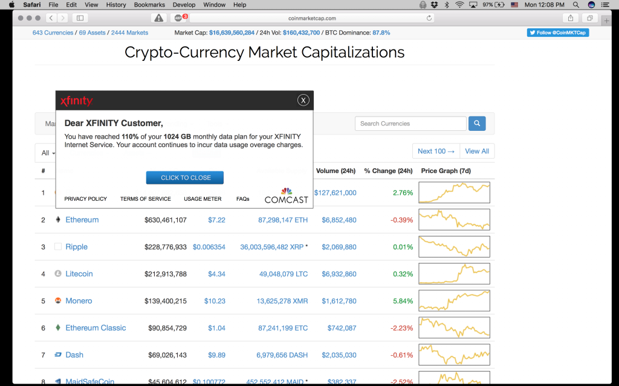Open the 2444 Markets link
Screen dimensions: 619x386
point(129,33)
